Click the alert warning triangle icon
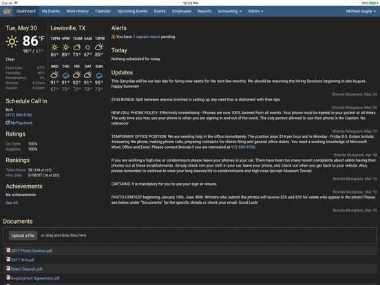This screenshot has width=380, height=285. click(113, 36)
